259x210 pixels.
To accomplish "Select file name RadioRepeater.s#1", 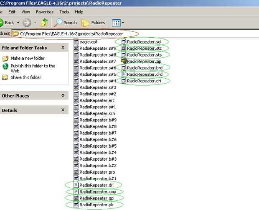I will point(98,107).
